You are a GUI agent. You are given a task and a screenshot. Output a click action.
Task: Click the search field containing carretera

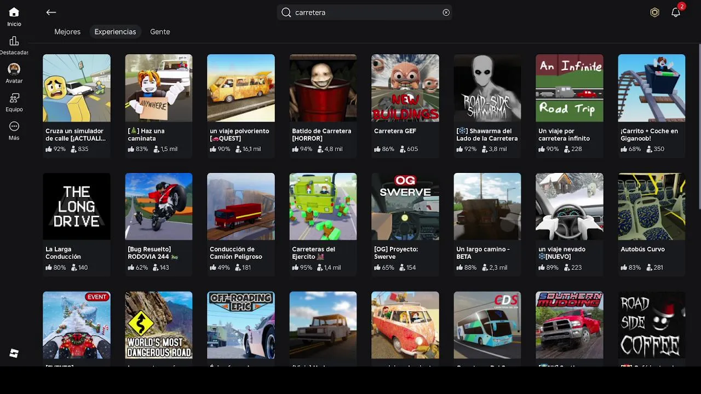365,12
